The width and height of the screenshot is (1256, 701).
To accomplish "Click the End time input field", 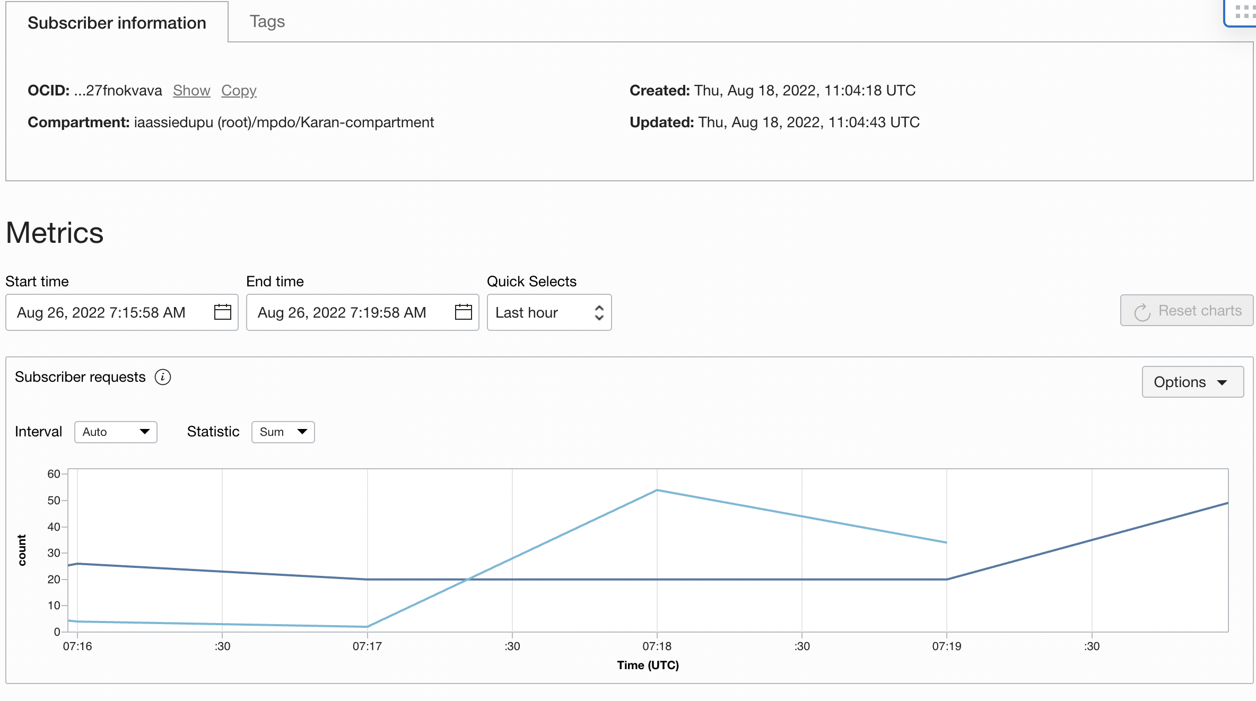I will click(345, 312).
